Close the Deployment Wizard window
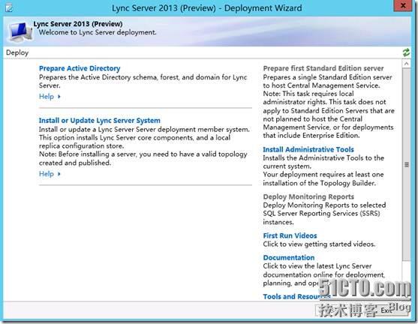Screen dimensions: 418x324 click(x=403, y=5)
